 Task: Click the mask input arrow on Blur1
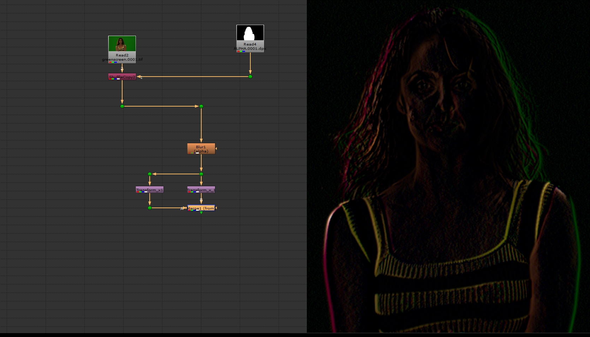(x=216, y=149)
